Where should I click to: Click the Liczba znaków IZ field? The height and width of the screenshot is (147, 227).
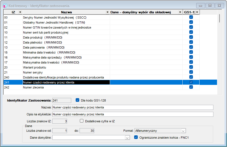(x=60, y=121)
